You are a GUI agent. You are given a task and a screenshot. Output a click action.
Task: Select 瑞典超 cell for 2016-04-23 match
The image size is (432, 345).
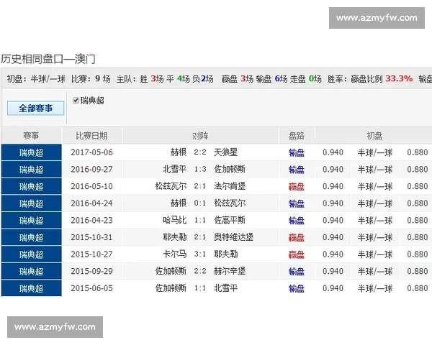tap(32, 221)
